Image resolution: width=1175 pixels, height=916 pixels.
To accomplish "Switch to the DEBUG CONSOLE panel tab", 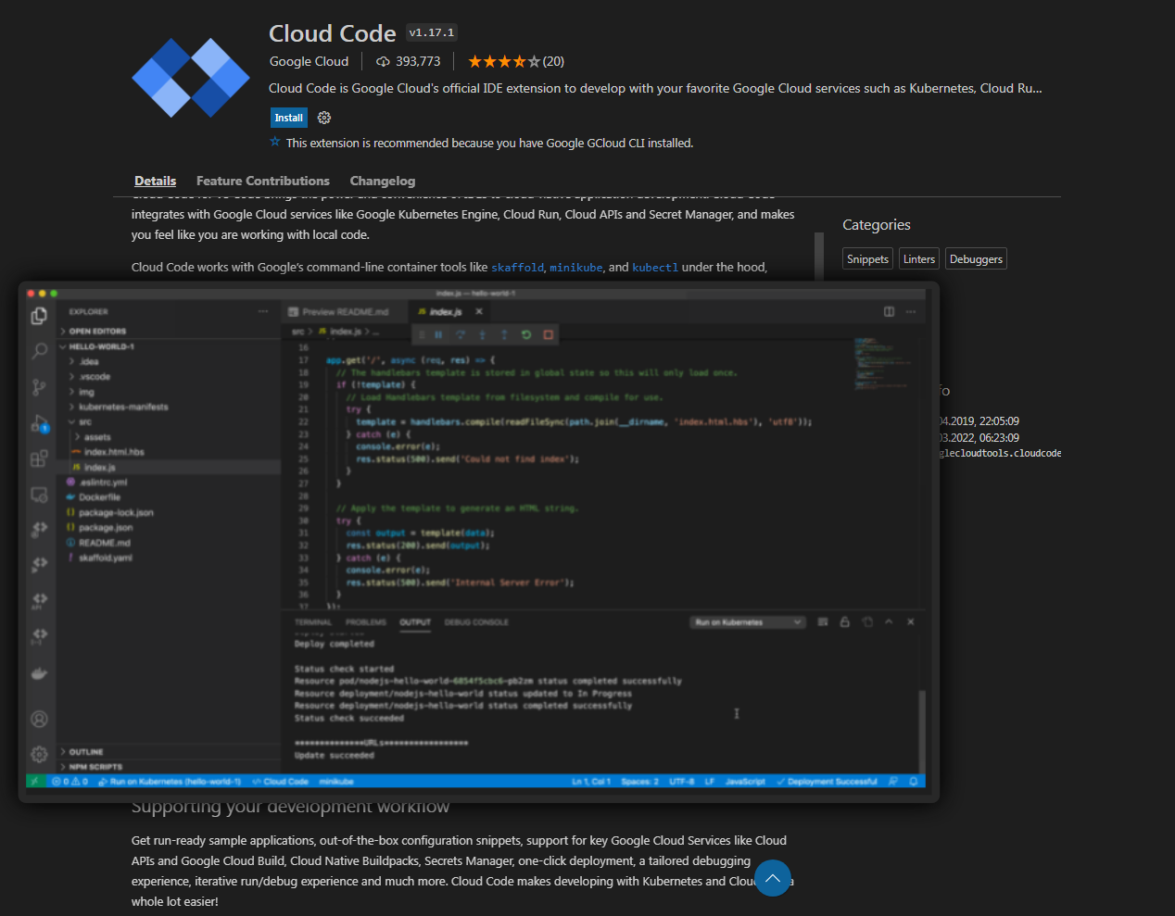I will click(x=476, y=621).
